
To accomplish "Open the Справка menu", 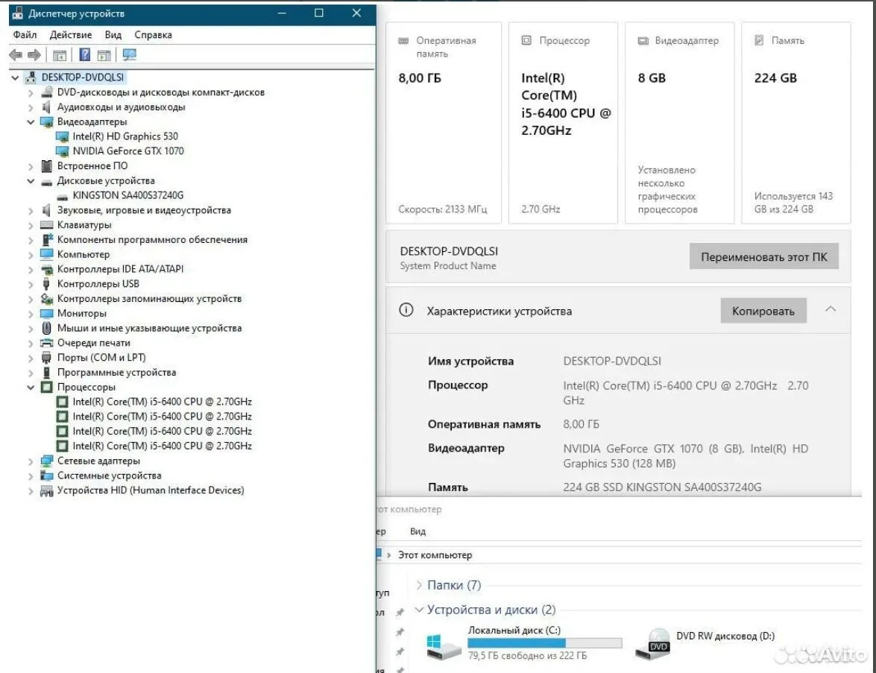I will click(x=153, y=34).
